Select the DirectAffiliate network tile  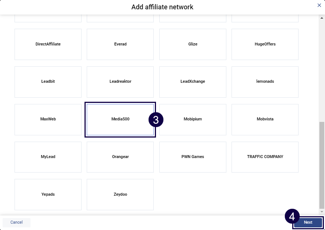click(48, 44)
